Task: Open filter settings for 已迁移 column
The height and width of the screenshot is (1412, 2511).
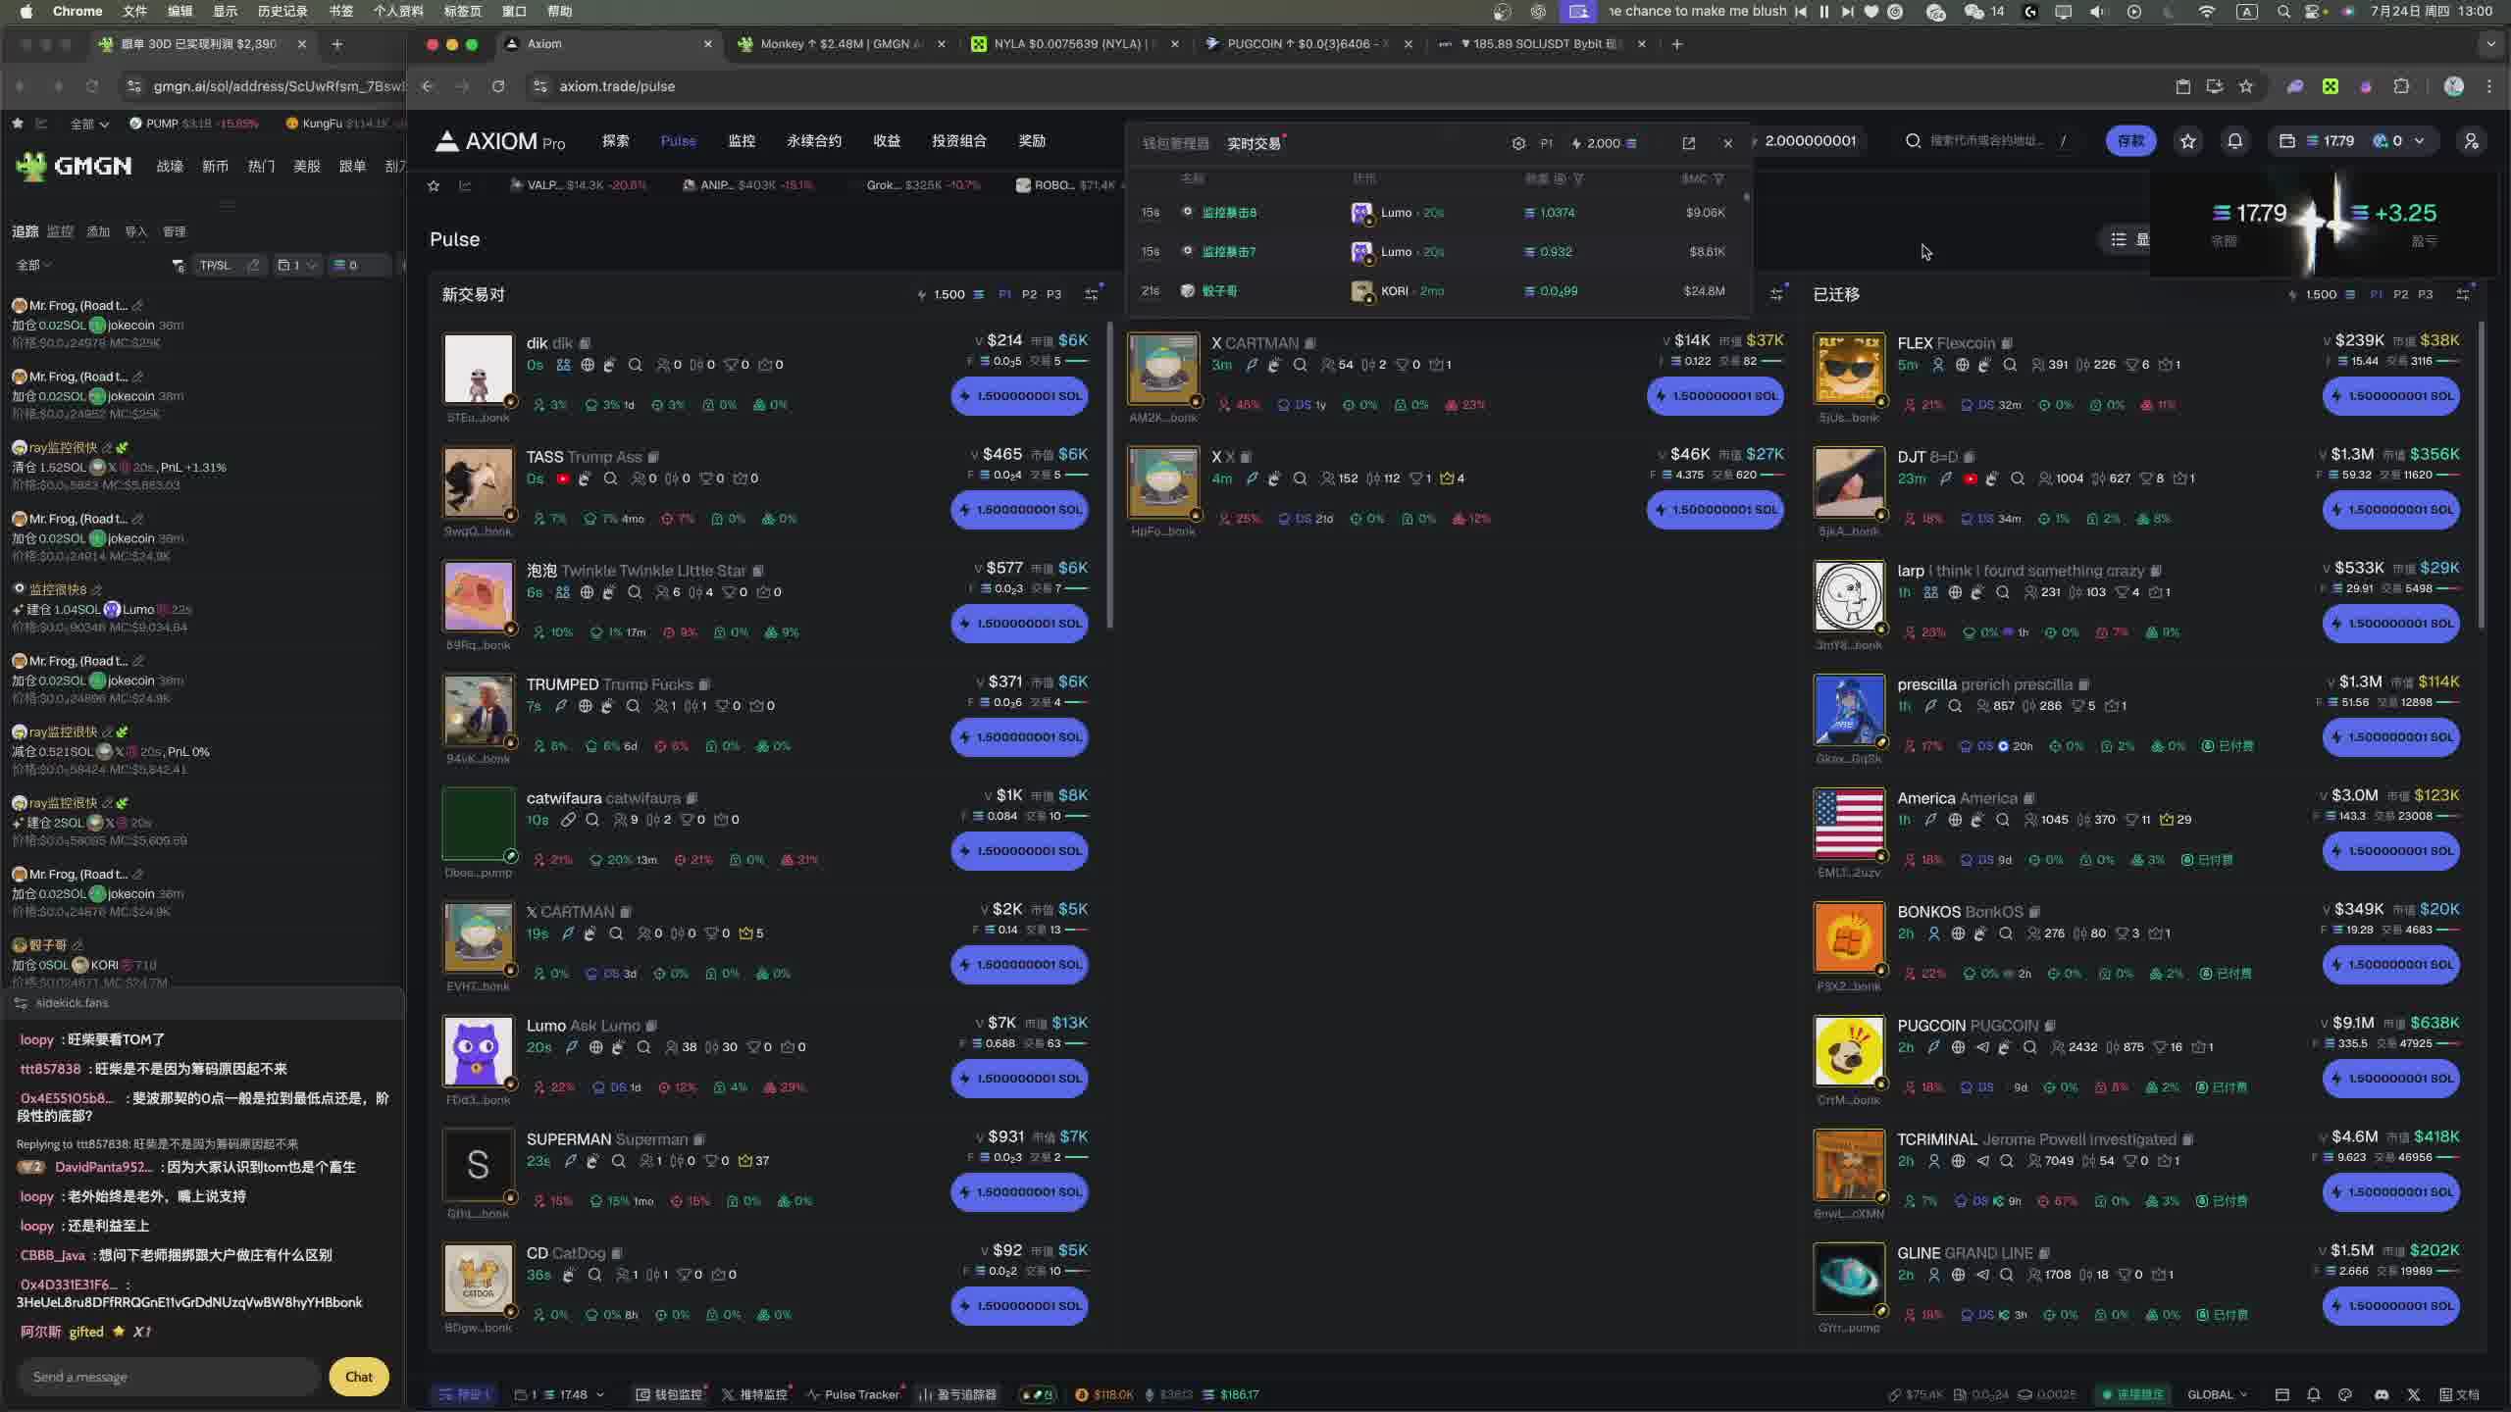Action: [2462, 294]
